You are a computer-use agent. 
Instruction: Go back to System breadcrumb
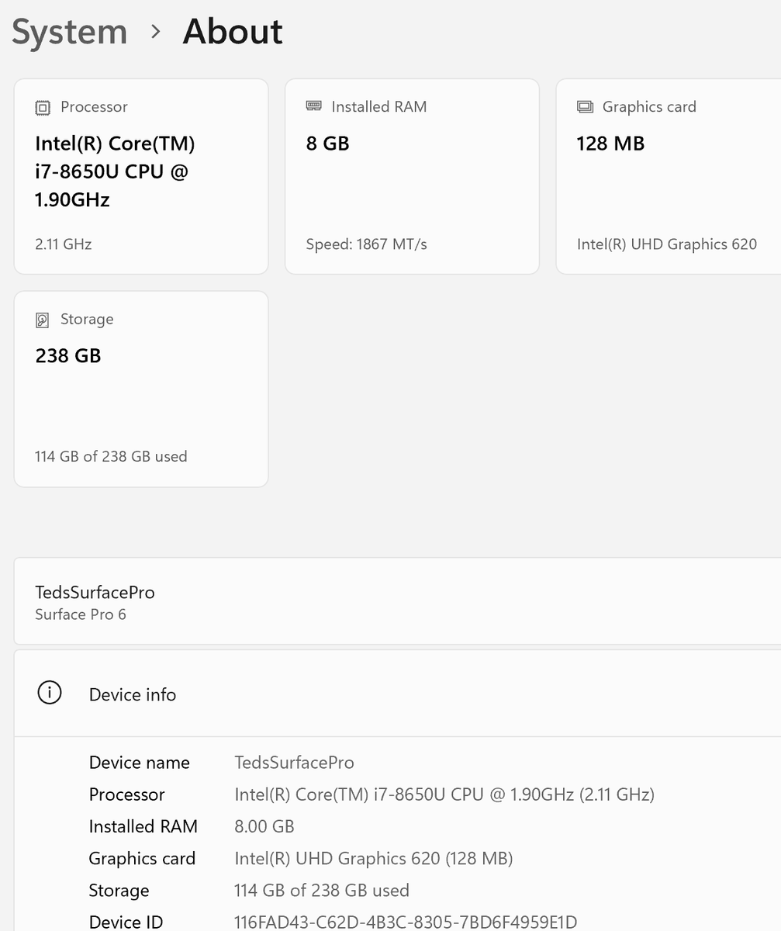[x=70, y=32]
